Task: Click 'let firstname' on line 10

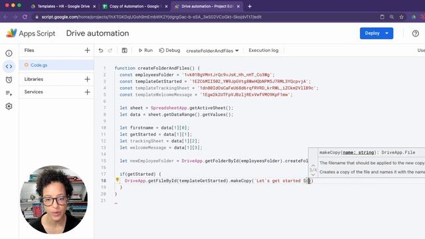Action: coord(136,127)
